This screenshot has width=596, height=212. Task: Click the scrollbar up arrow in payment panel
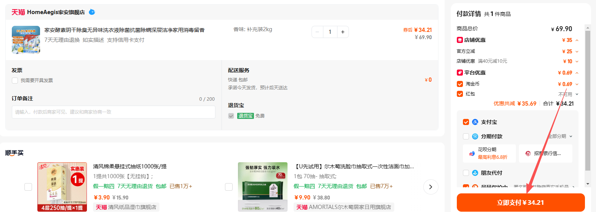tap(588, 28)
